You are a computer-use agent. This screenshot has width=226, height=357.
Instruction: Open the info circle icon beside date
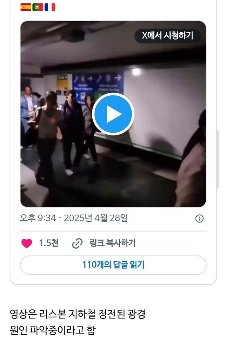click(199, 219)
